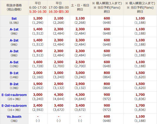Open the Vo.Booth link
157x124 pixels.
(14, 117)
